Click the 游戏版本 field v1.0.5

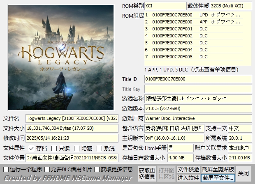coord(198,108)
